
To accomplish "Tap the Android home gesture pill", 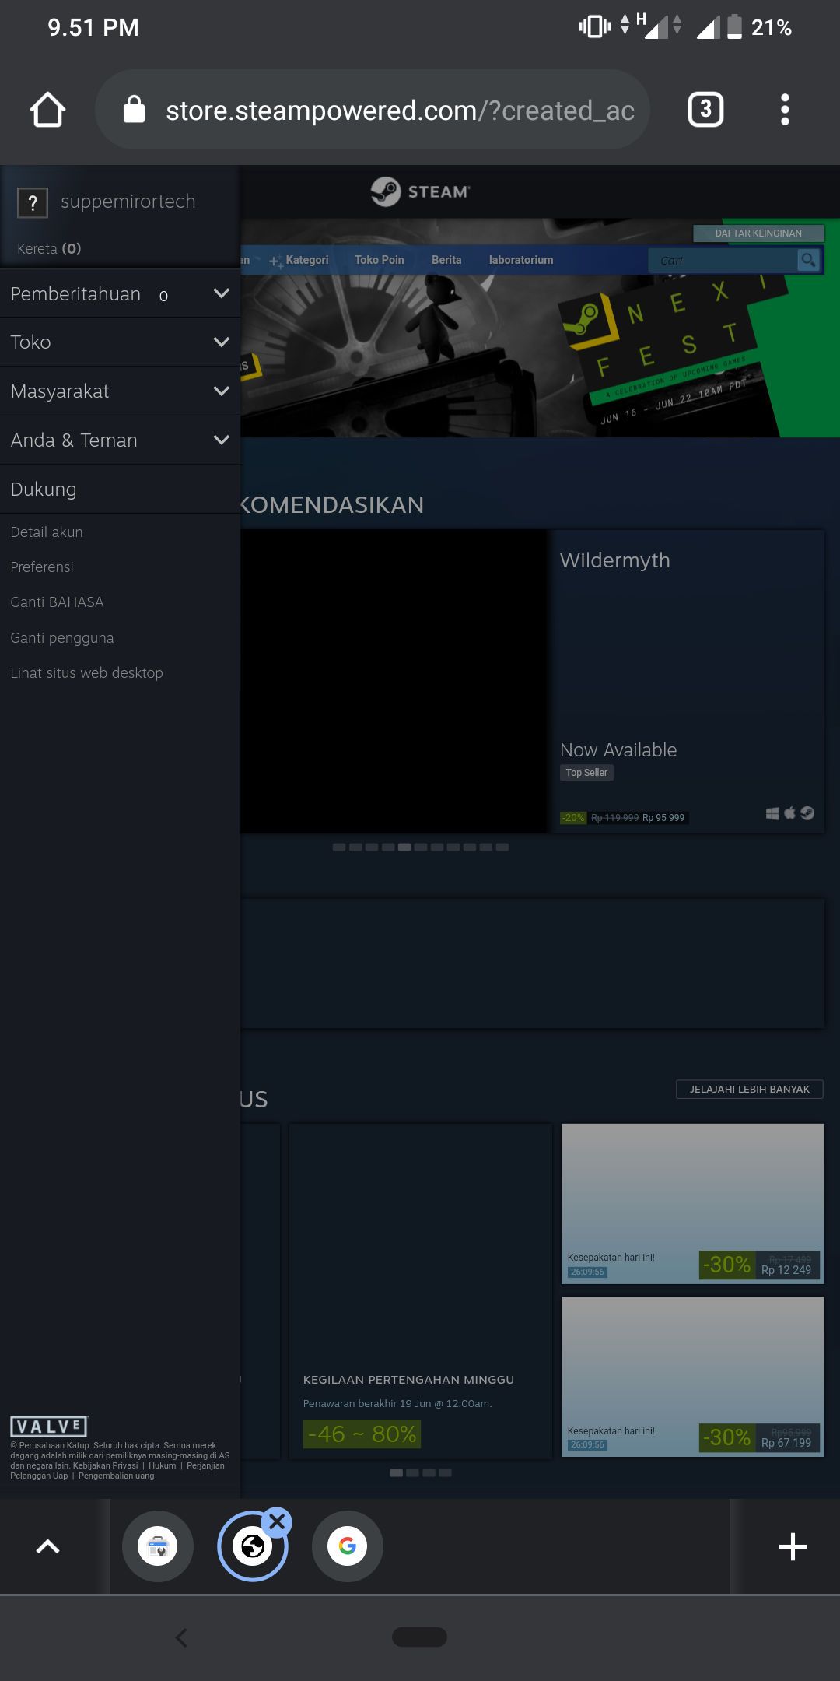I will tap(420, 1637).
